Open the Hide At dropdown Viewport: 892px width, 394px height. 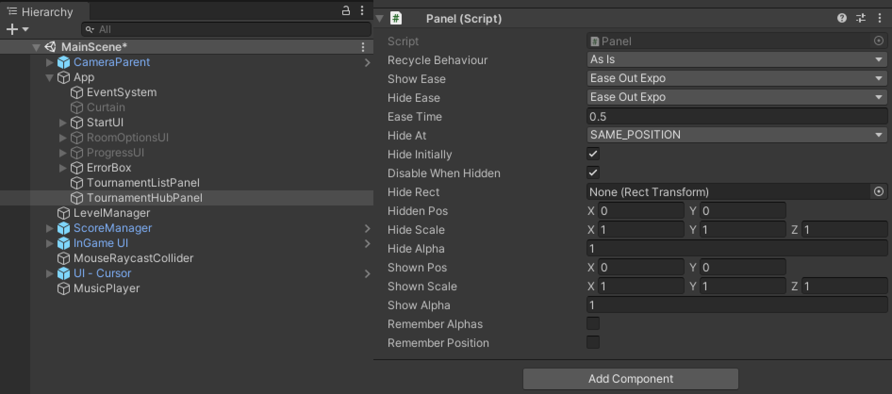tap(736, 135)
